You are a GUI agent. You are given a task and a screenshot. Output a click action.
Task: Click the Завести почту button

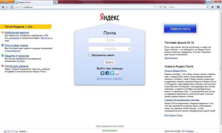click(x=180, y=29)
